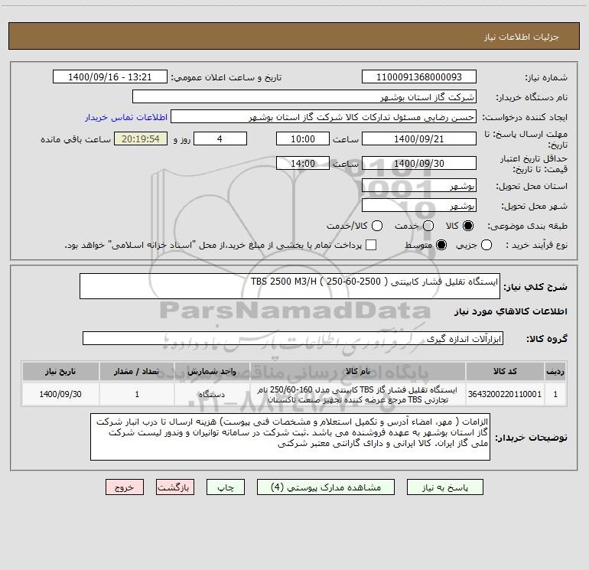The image size is (589, 570).
Task: Click the announcement date field 1400/09/16 - 13:21
Action: click(x=110, y=77)
